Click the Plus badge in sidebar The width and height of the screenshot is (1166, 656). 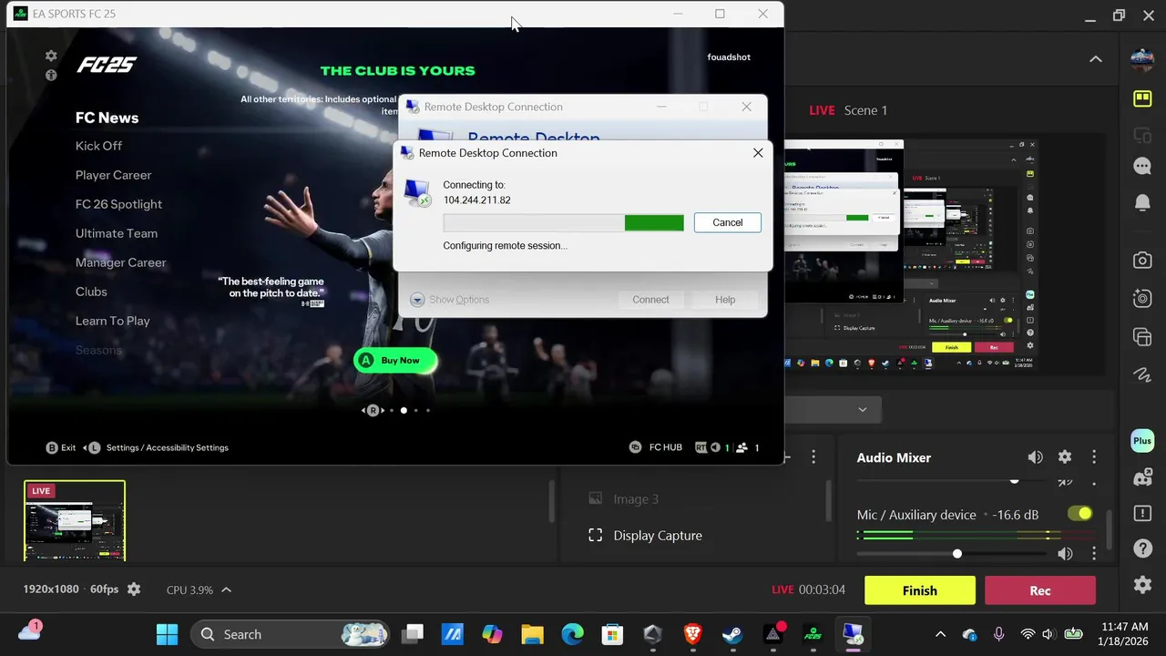(1142, 440)
